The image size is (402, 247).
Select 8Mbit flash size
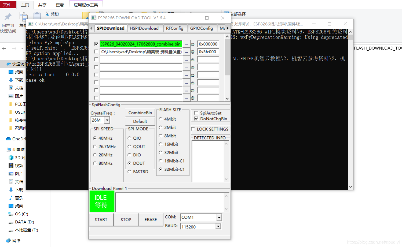click(x=160, y=136)
